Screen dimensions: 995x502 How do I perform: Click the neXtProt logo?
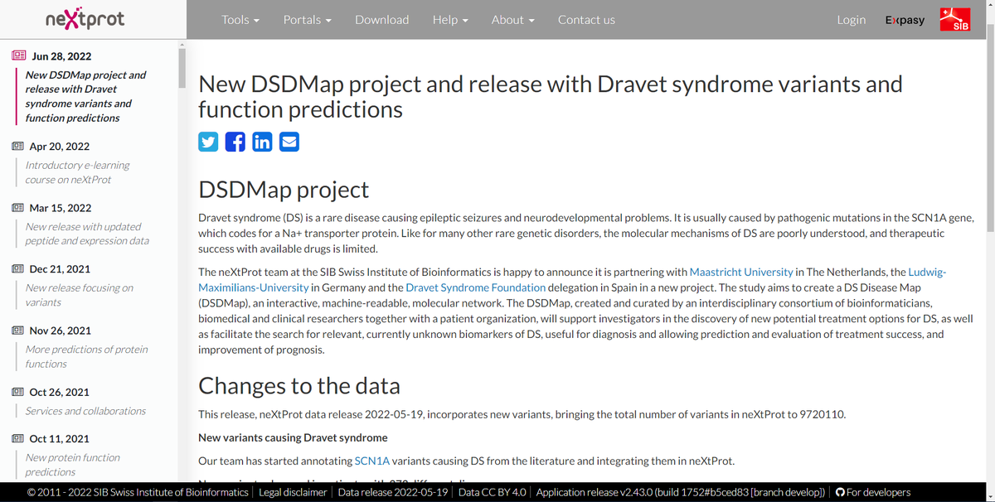85,19
